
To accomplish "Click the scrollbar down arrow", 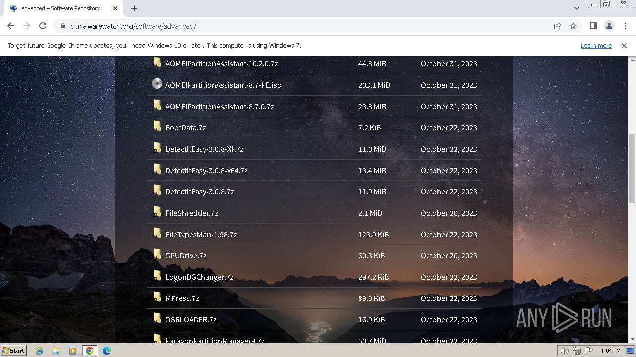I will 632,339.
